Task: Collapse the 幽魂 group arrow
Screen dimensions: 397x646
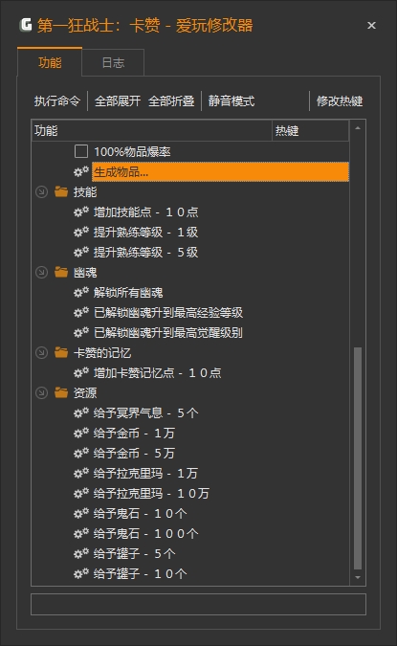Action: (x=41, y=273)
